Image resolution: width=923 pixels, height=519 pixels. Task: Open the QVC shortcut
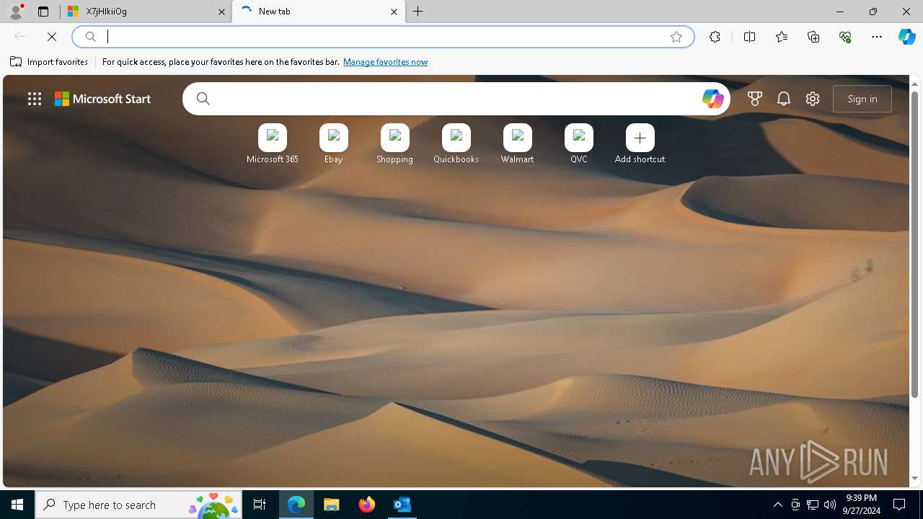click(579, 143)
